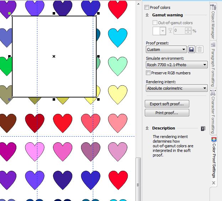This screenshot has width=222, height=201.
Task: Collapse the Description section
Action: coord(147,128)
